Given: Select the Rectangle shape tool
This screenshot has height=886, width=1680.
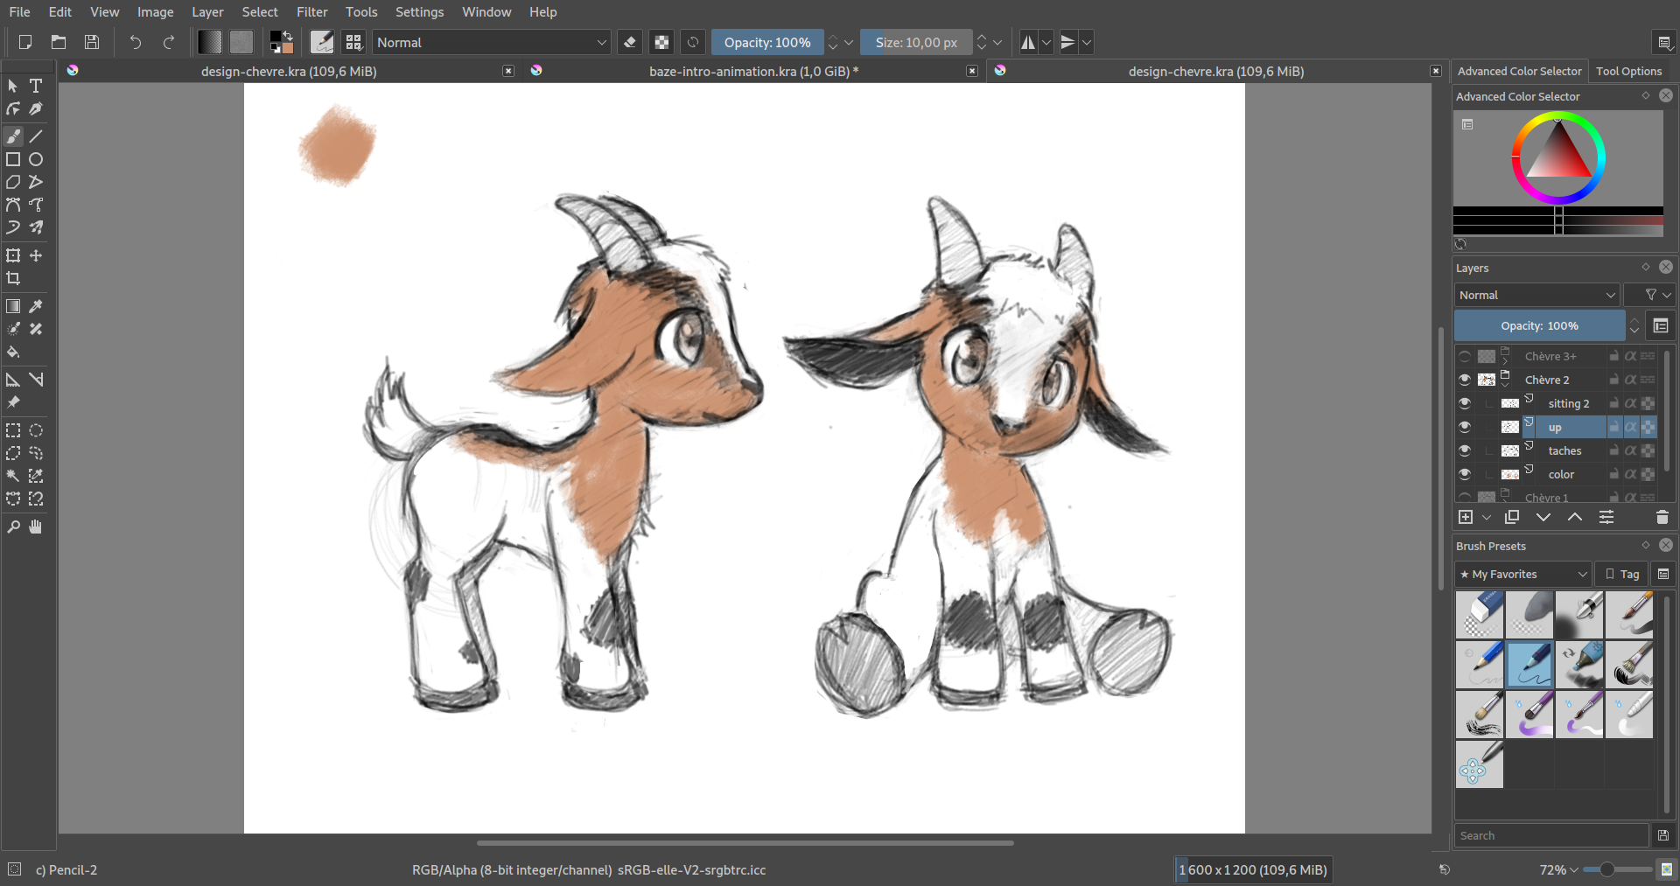Looking at the screenshot, I should tap(13, 159).
